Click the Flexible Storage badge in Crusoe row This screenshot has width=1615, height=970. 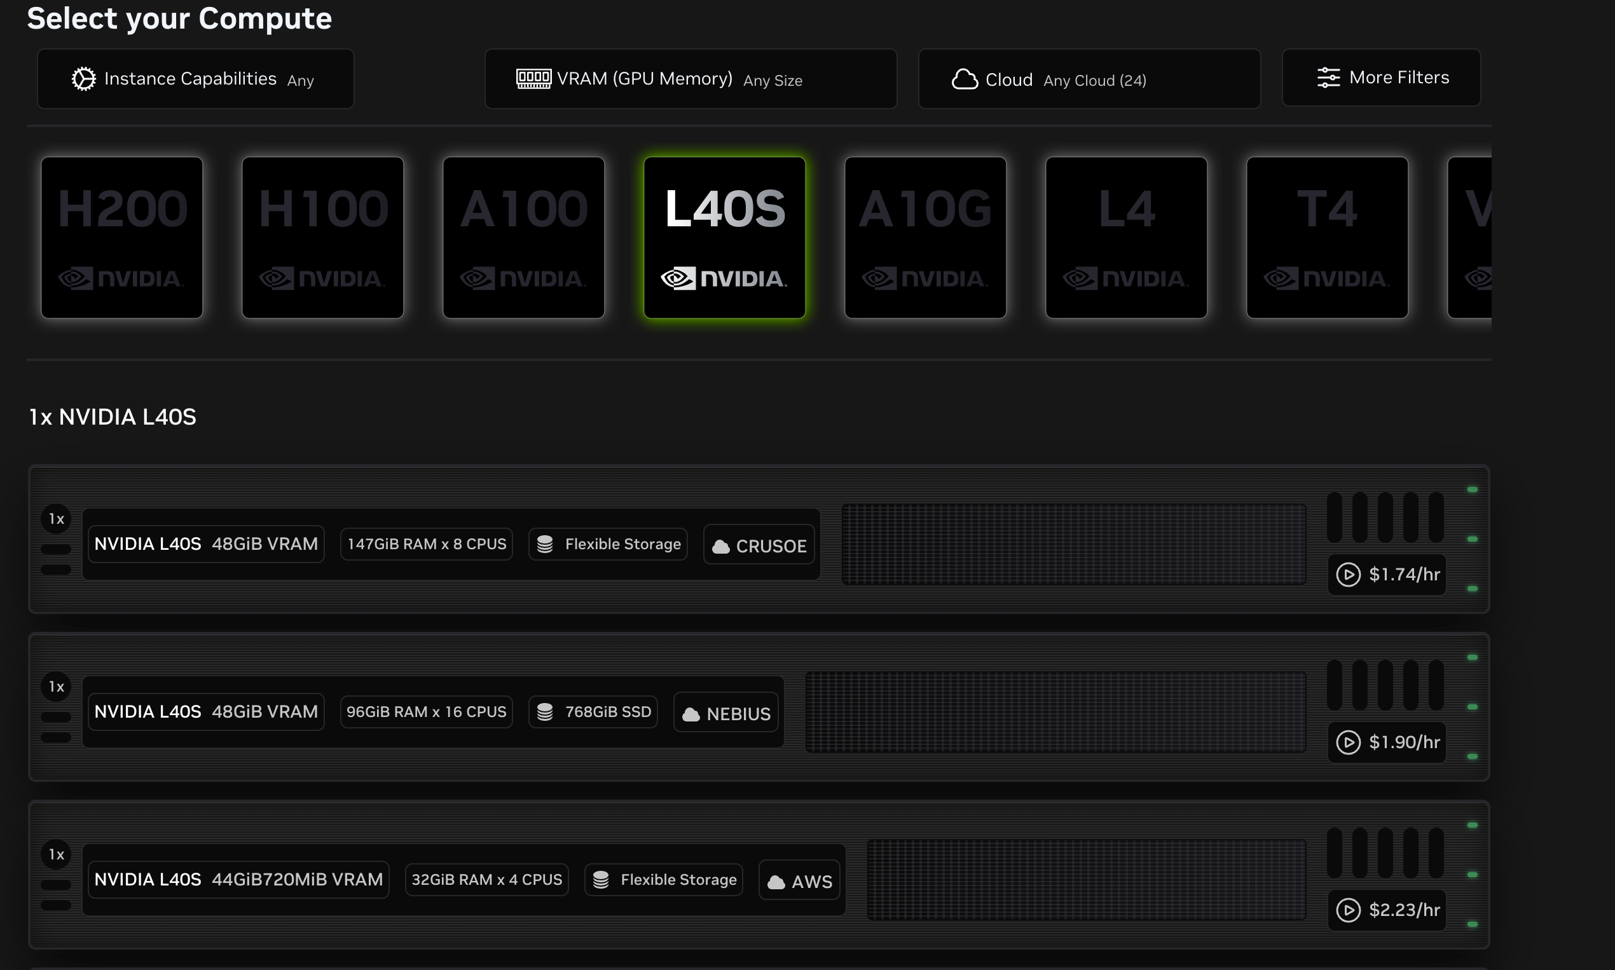pos(607,544)
